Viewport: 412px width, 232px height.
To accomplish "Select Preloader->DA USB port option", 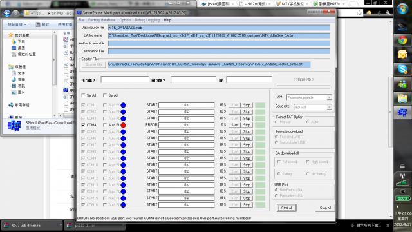I will click(x=276, y=196).
